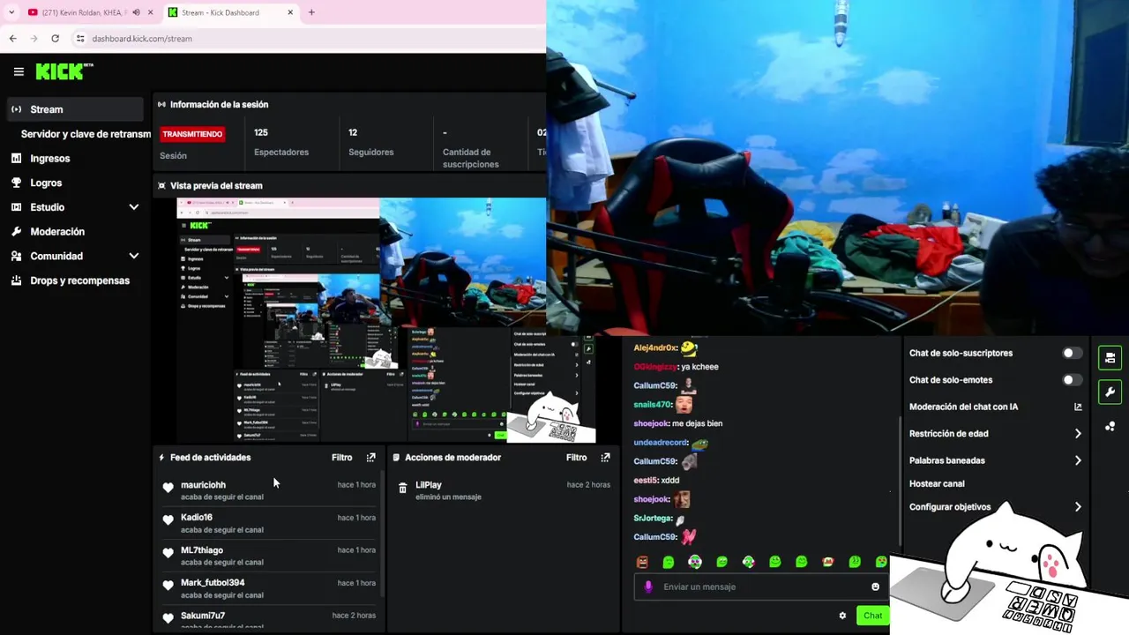
Task: Open Restricción de edad chevron
Action: point(1078,434)
